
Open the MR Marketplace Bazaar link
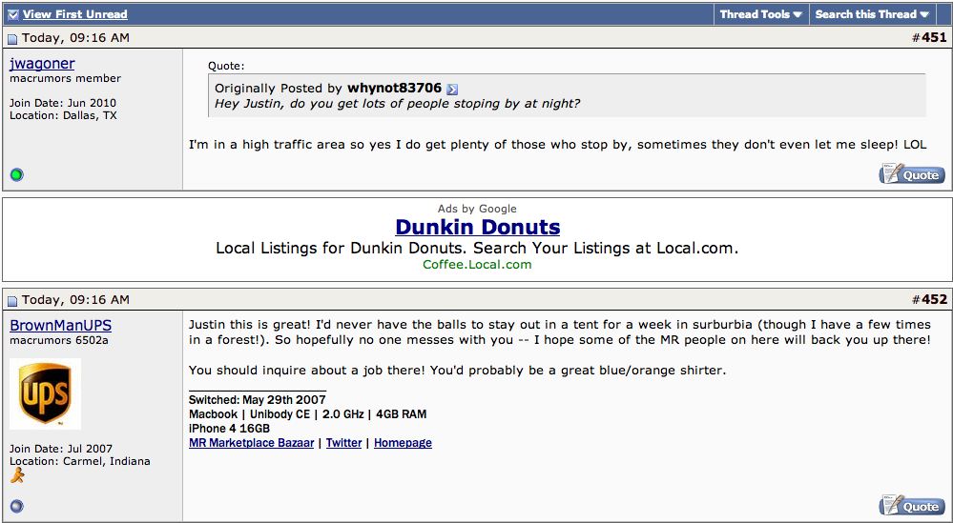(x=252, y=443)
